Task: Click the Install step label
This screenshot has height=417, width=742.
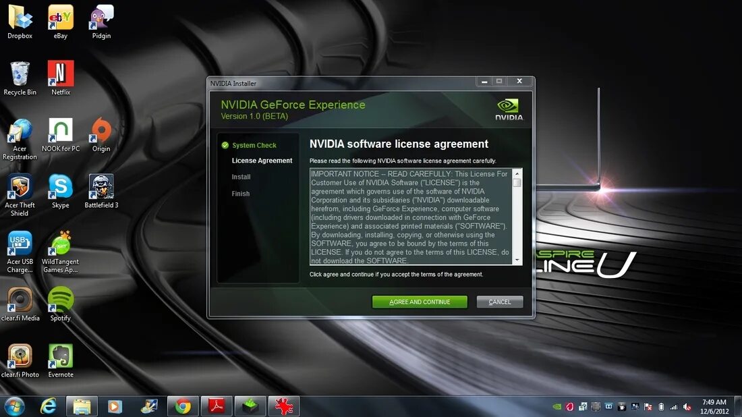Action: click(241, 177)
